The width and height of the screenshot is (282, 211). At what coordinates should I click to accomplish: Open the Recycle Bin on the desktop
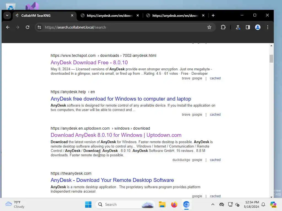pyautogui.click(x=11, y=7)
